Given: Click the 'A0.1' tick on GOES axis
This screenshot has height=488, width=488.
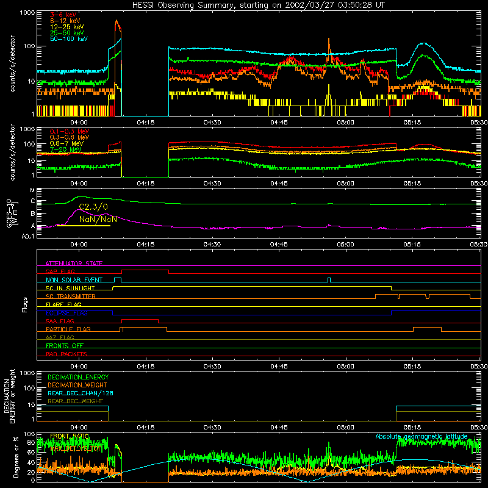Looking at the screenshot, I should click(x=28, y=236).
